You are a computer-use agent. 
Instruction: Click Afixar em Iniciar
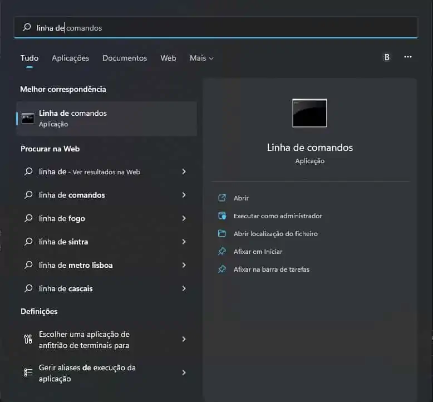point(258,252)
